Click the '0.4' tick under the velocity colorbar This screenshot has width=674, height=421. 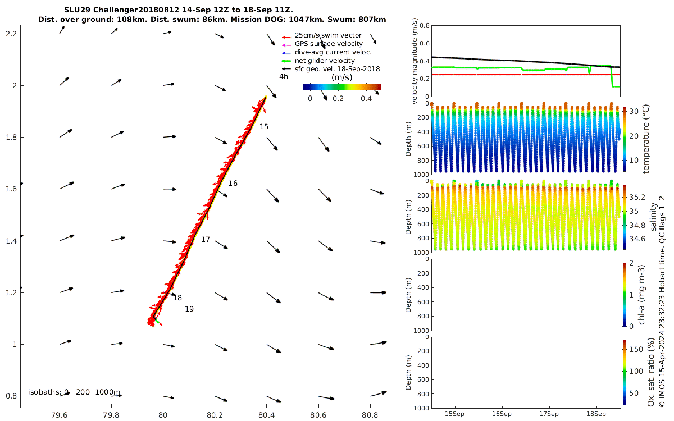(366, 99)
